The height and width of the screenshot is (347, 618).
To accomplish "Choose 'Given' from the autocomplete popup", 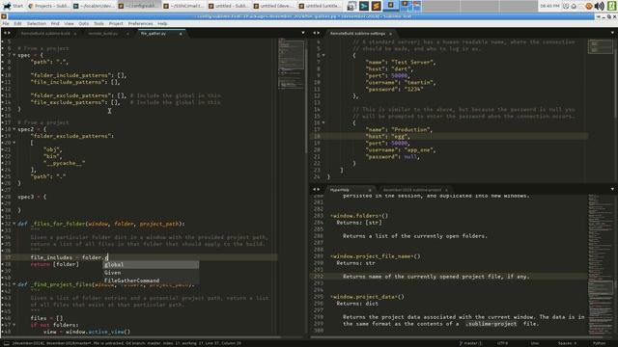I will pos(151,273).
